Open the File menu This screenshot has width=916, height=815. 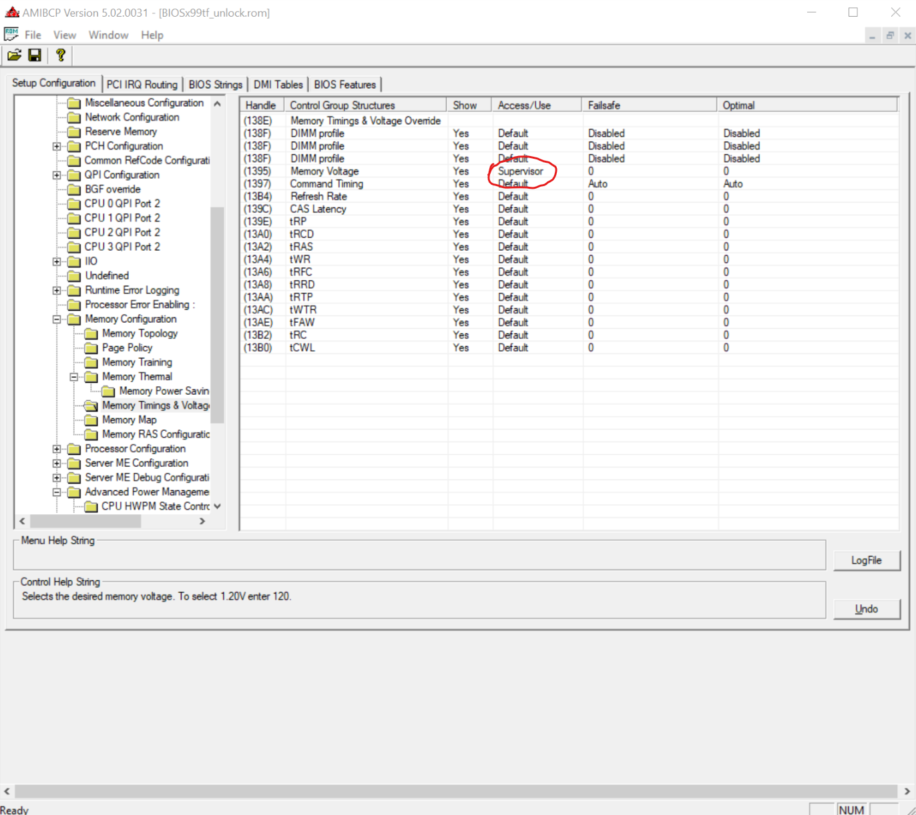(33, 35)
